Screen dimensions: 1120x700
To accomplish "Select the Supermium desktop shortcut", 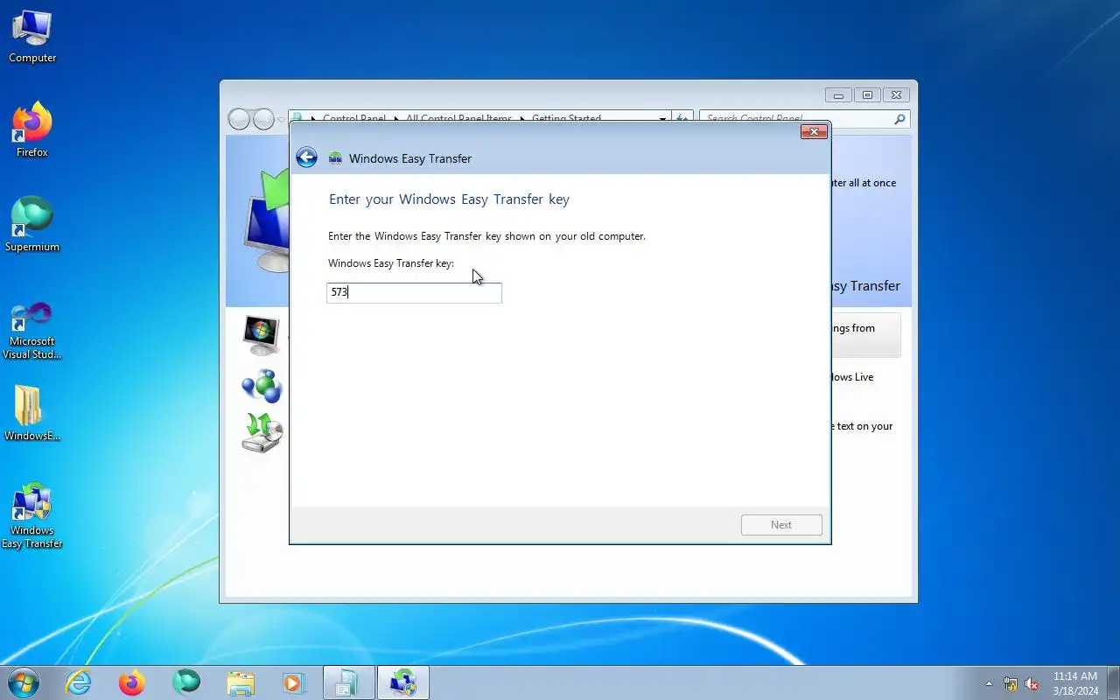I will tap(32, 225).
